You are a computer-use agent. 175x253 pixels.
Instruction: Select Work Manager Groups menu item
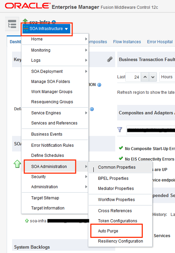click(x=55, y=92)
